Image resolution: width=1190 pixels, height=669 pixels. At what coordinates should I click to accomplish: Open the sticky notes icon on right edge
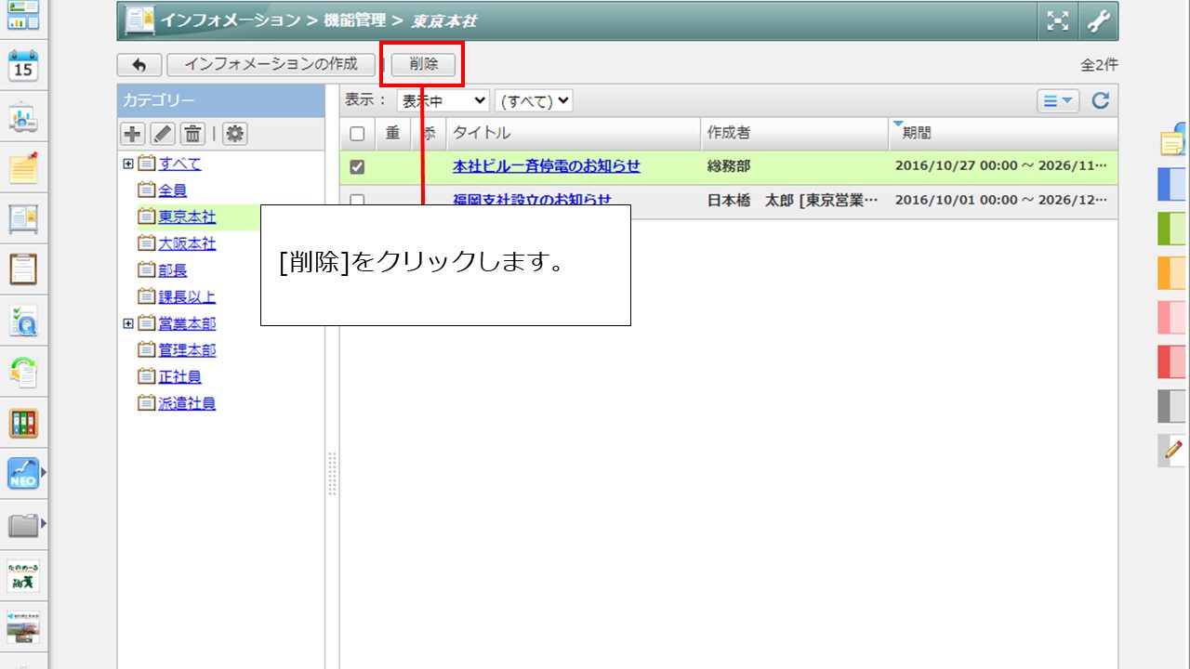(1174, 139)
